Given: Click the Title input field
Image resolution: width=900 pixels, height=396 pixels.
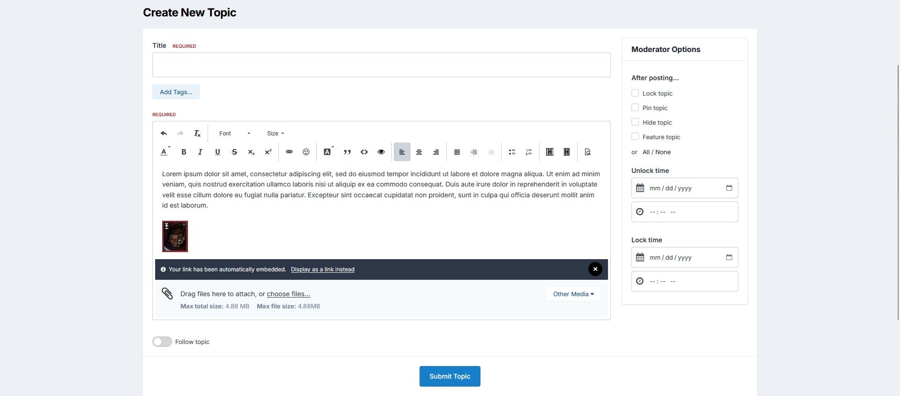Looking at the screenshot, I should 381,65.
